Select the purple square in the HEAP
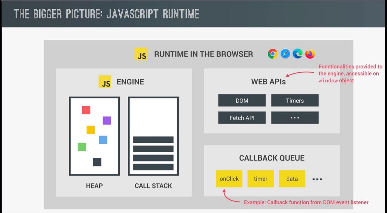The height and width of the screenshot is (213, 387). pyautogui.click(x=106, y=120)
